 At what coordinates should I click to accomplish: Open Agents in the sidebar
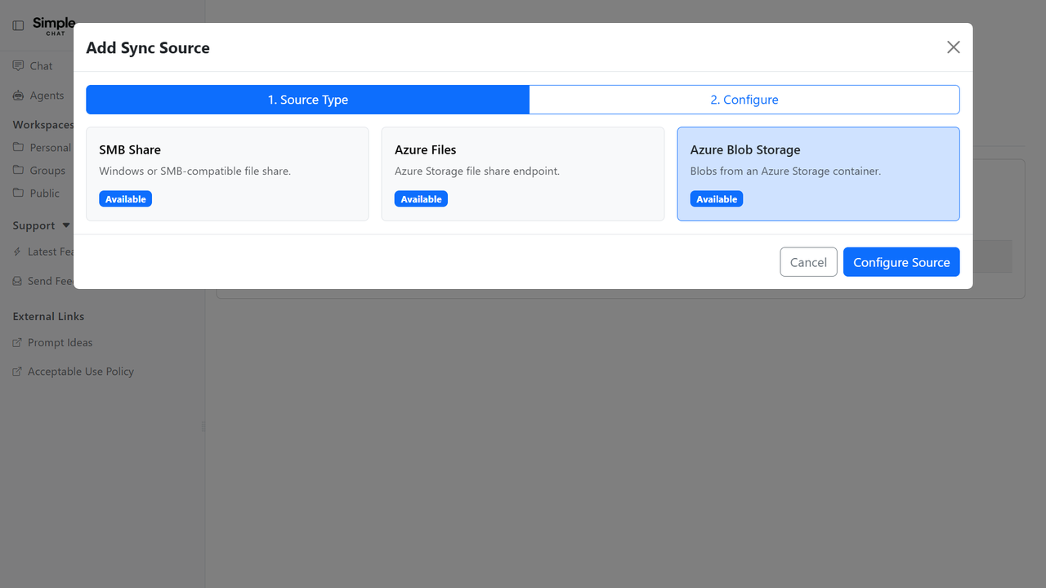[47, 96]
